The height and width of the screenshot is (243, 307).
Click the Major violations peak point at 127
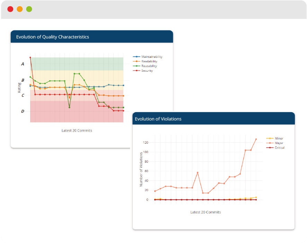(256, 139)
